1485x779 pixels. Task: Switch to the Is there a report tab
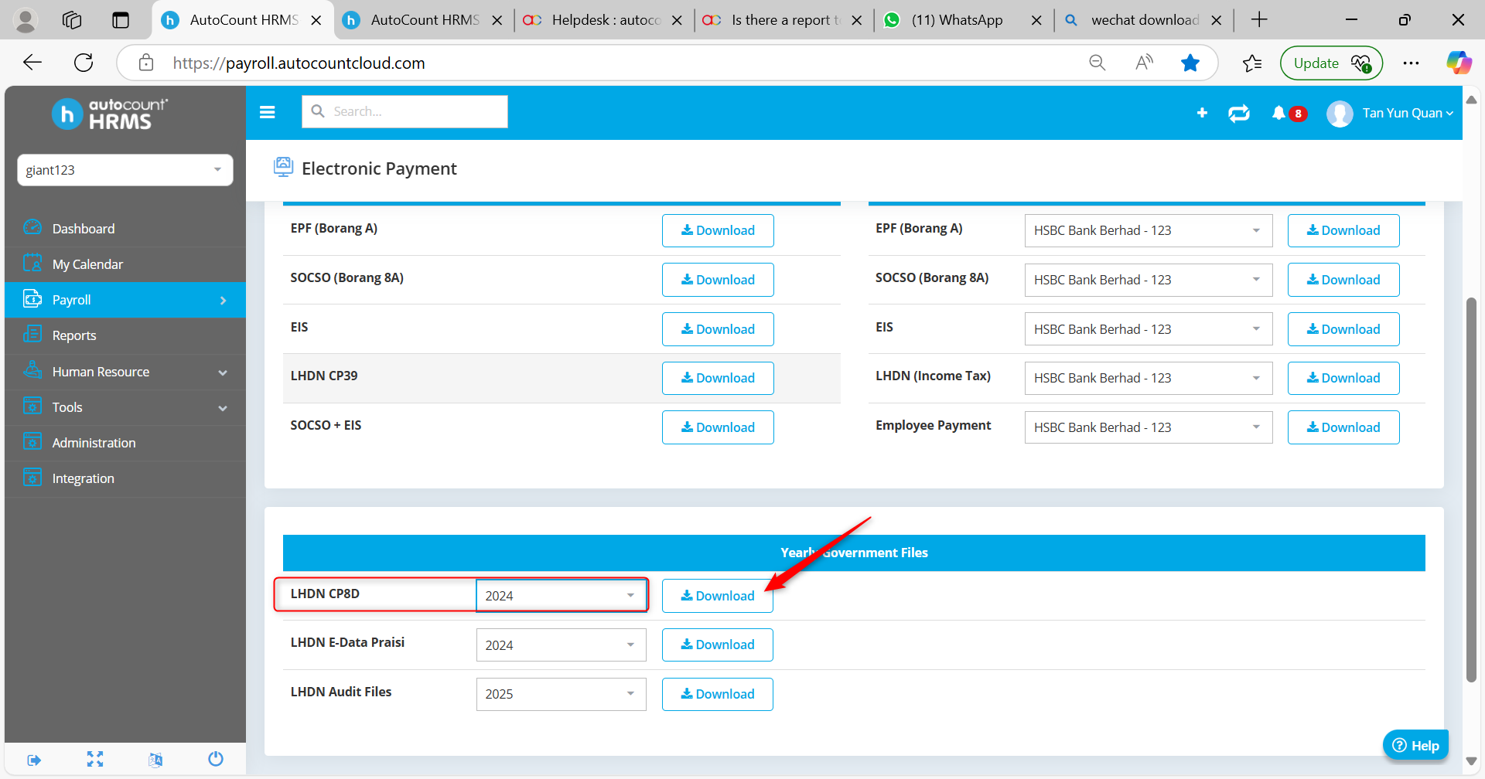(x=783, y=20)
